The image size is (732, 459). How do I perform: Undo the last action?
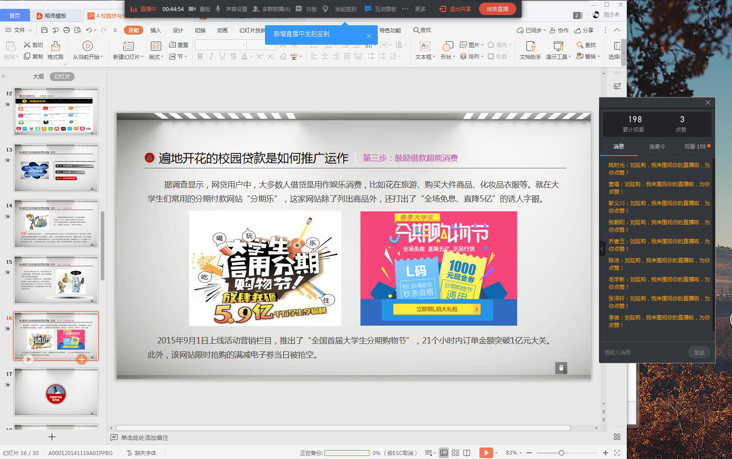(x=89, y=30)
